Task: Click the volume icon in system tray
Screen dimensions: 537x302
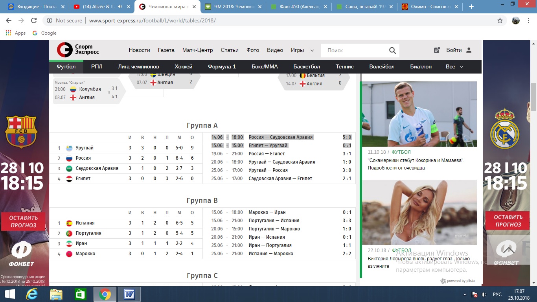Action: point(484,294)
